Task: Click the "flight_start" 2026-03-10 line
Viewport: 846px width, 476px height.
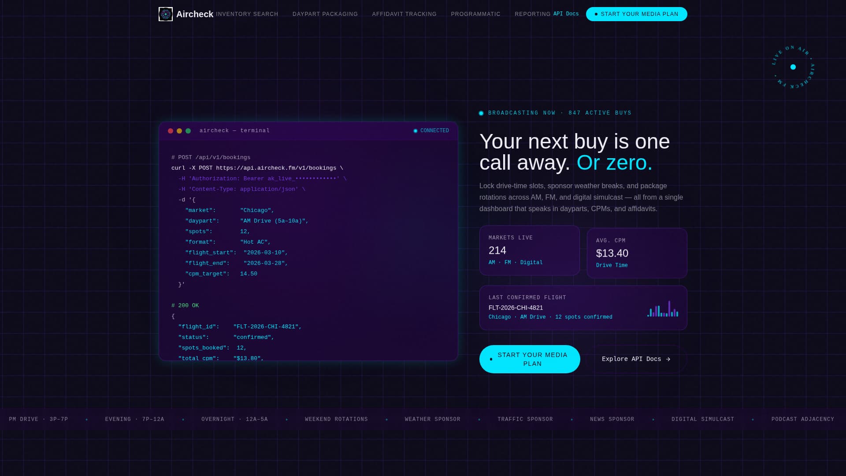Action: (x=237, y=253)
